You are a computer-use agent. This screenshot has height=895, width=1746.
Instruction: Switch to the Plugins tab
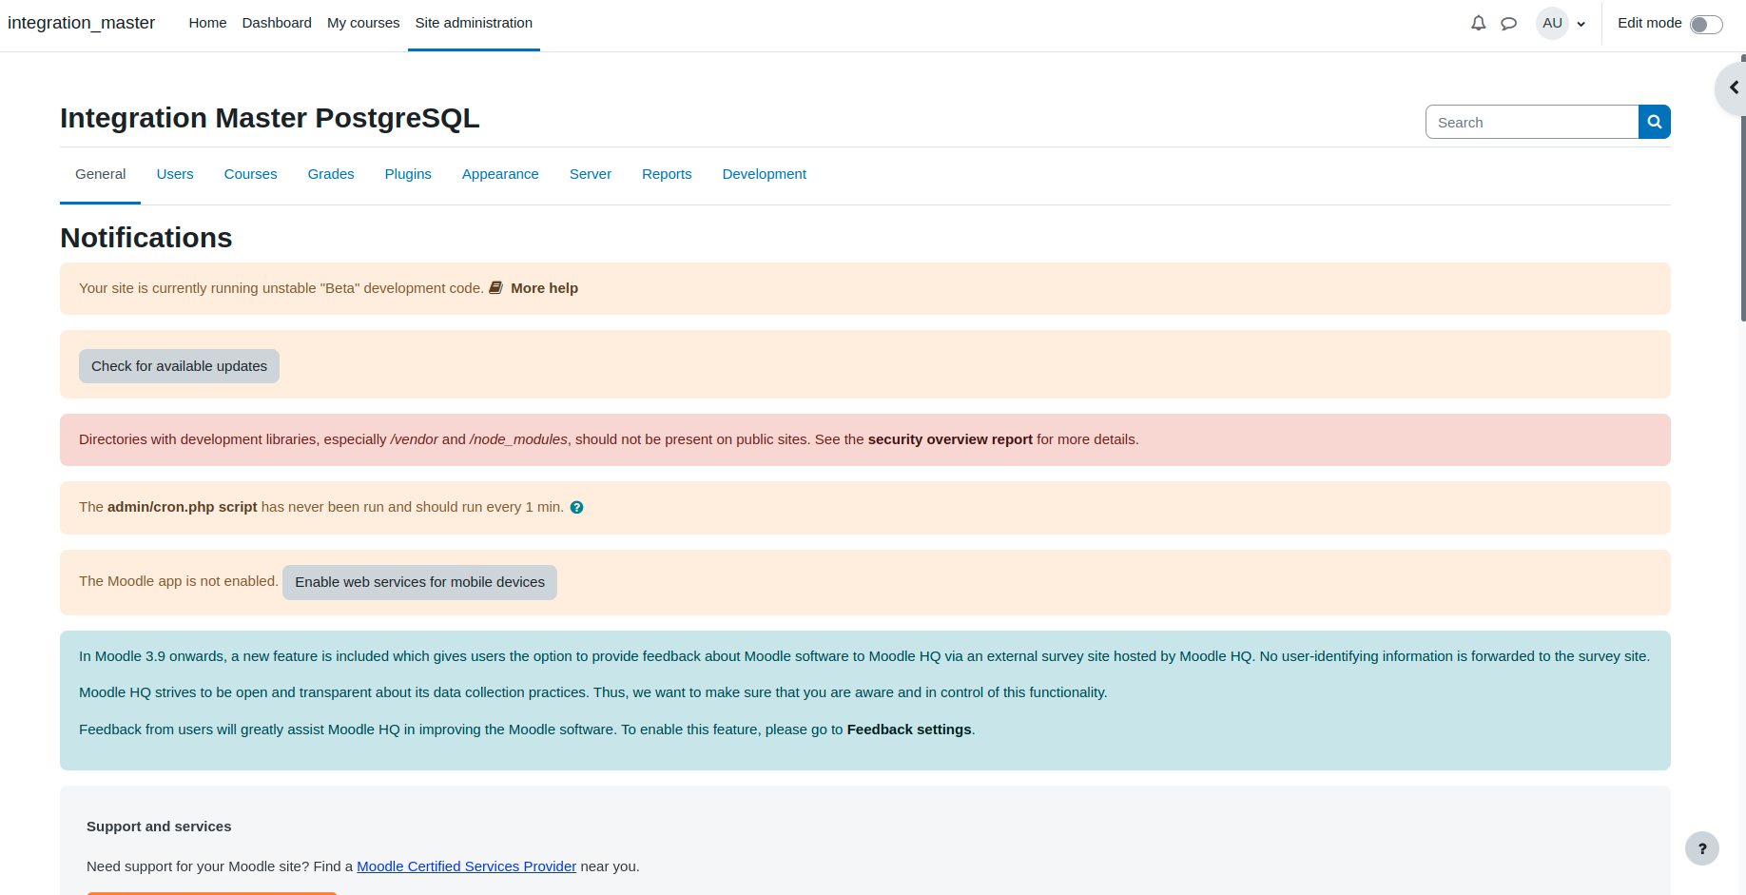pos(408,174)
